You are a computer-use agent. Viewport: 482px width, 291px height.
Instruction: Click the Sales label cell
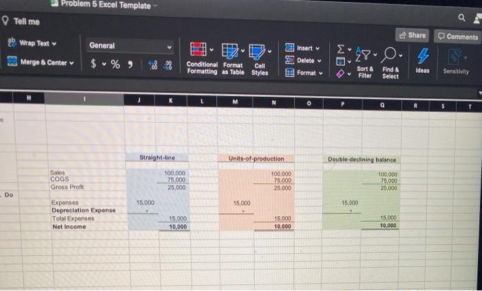point(57,172)
